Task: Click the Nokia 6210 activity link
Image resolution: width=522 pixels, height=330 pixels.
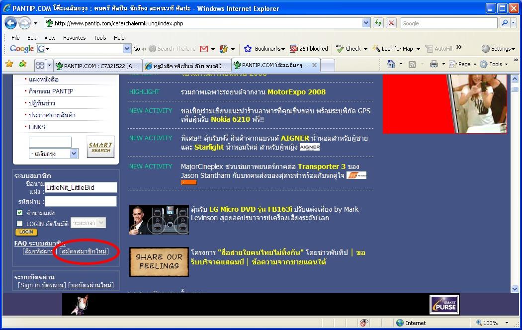Action: click(230, 119)
